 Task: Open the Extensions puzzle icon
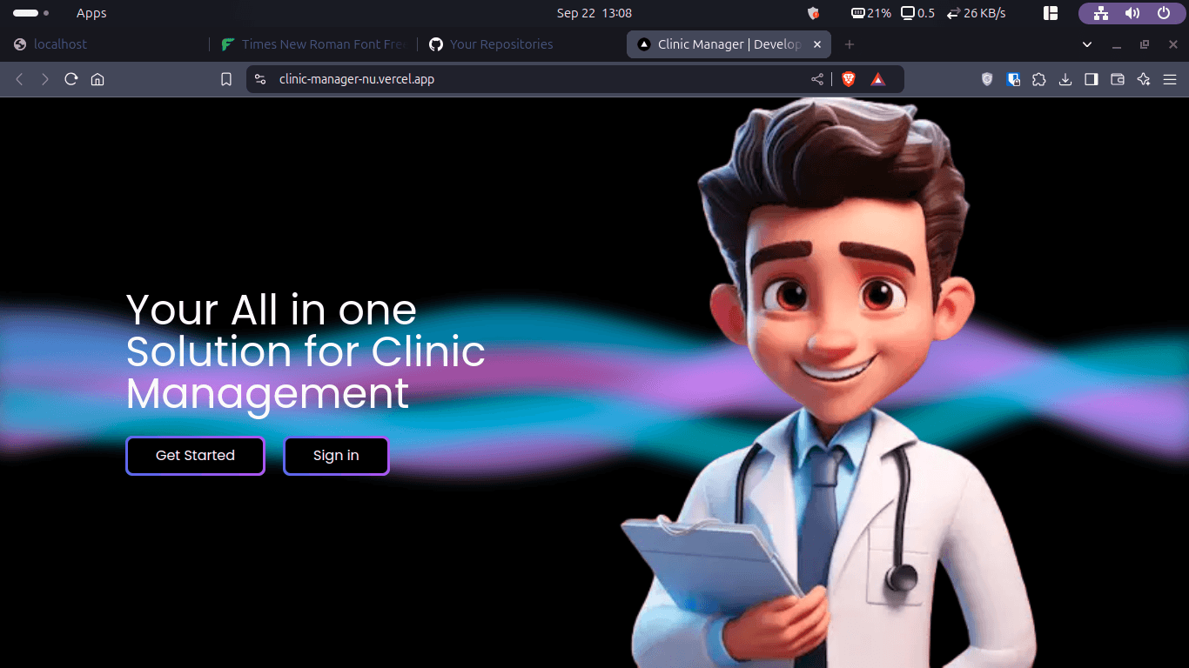[1039, 79]
